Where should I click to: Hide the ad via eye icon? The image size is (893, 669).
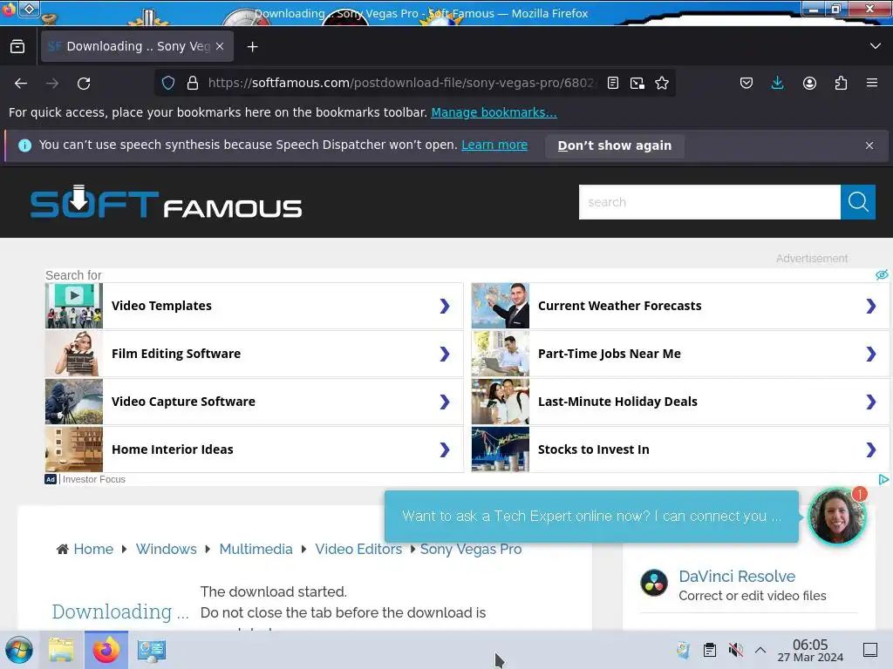(x=882, y=274)
